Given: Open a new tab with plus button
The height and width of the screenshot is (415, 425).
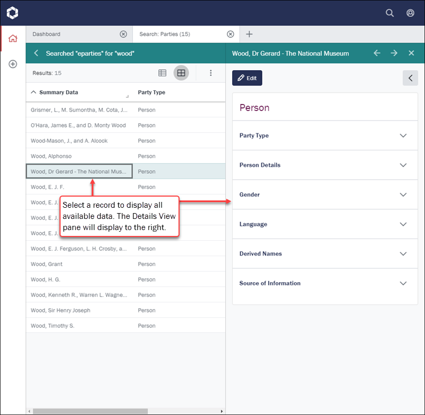Looking at the screenshot, I should pos(249,34).
